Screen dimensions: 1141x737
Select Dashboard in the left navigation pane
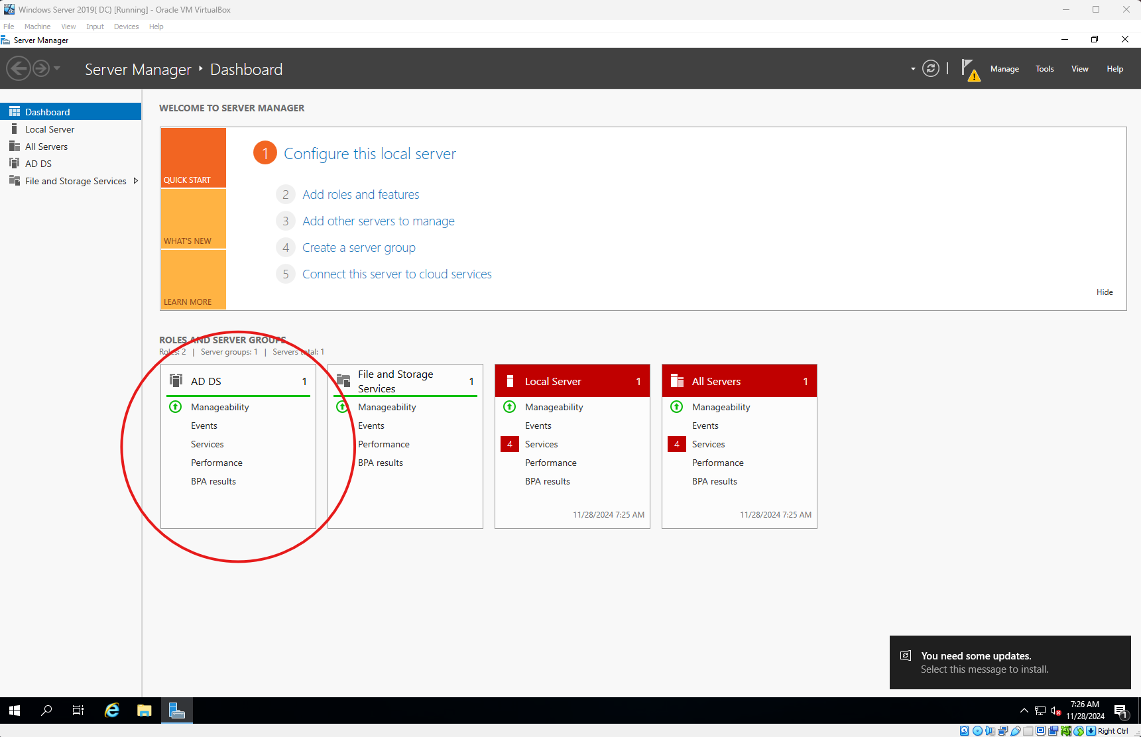pos(71,112)
